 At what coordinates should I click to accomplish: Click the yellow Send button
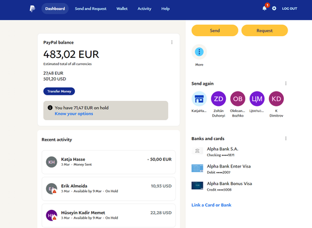tap(215, 31)
